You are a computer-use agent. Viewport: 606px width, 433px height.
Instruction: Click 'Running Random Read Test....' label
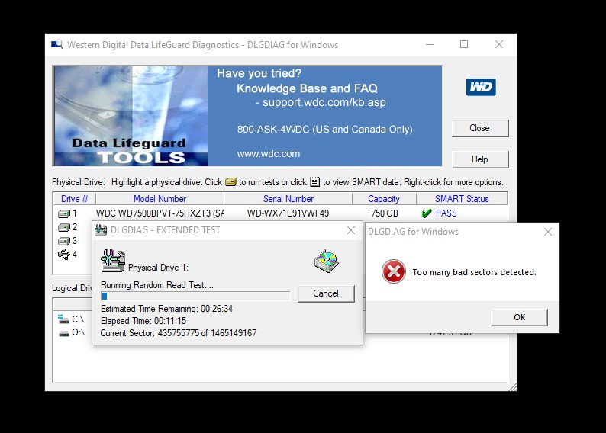tap(157, 285)
